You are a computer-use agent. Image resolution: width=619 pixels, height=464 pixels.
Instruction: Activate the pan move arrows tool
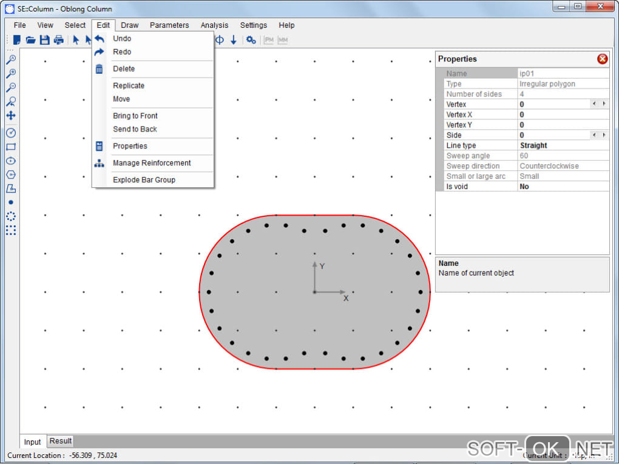[x=10, y=116]
